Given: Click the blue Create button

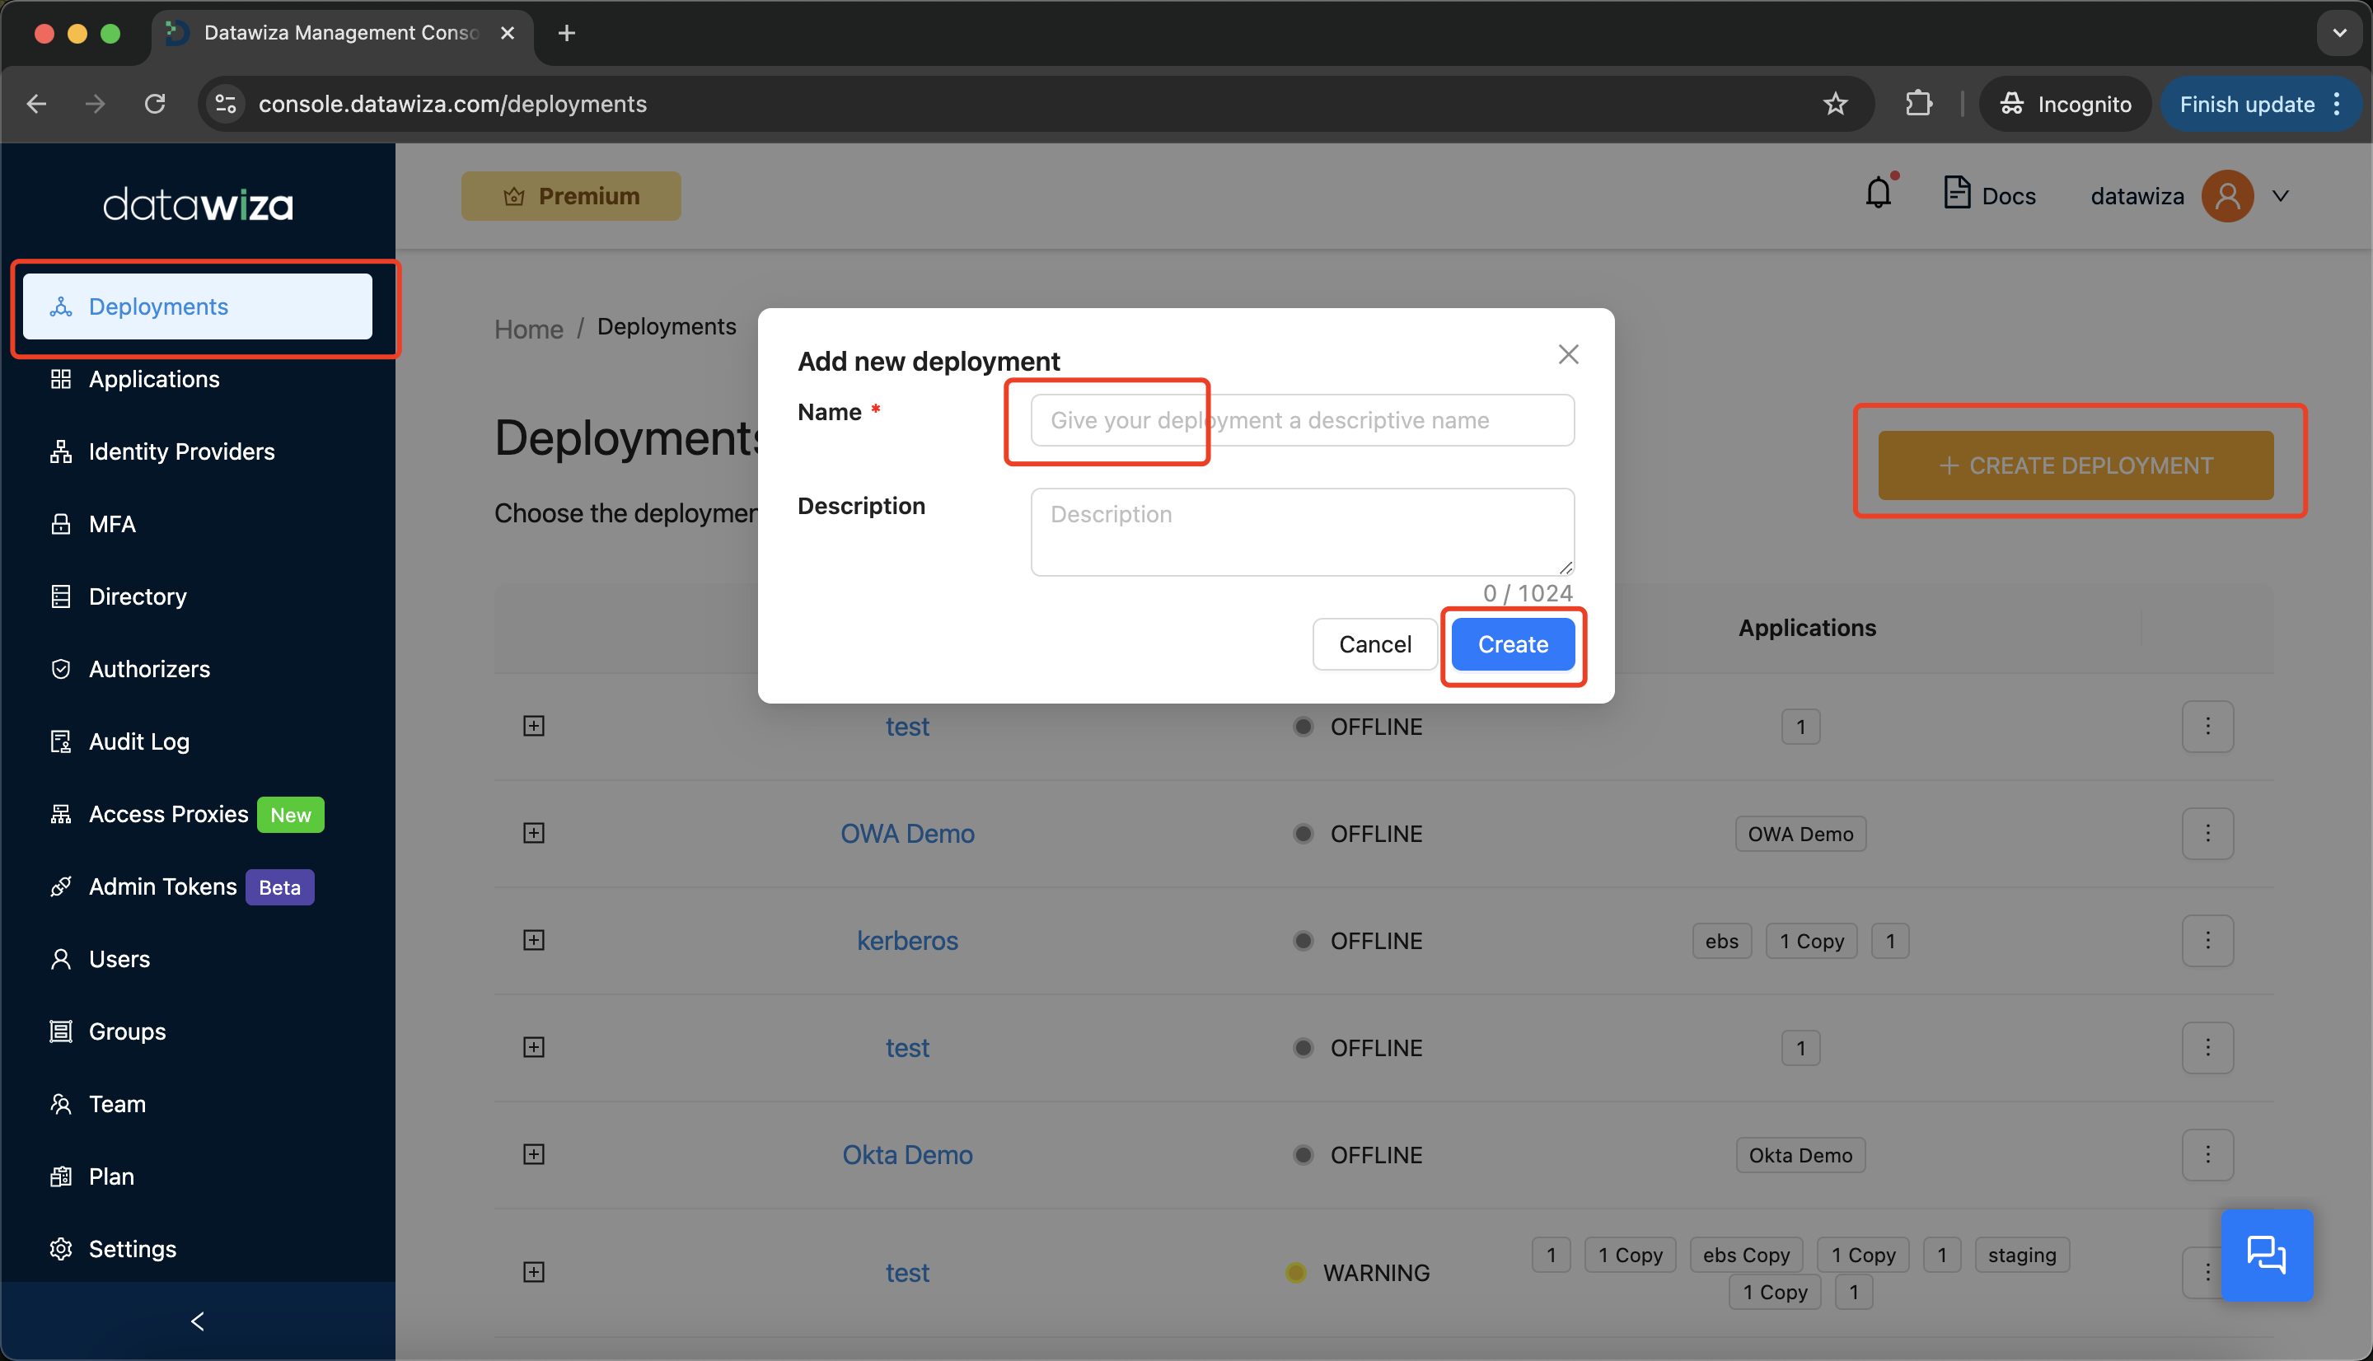Looking at the screenshot, I should pos(1512,644).
